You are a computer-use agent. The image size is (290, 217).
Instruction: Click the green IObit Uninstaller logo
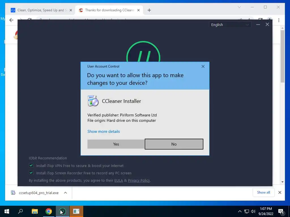143,51
